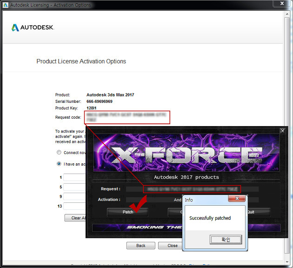Click the blurred Request code text
Screen dimensions: 293x268
pyautogui.click(x=126, y=117)
